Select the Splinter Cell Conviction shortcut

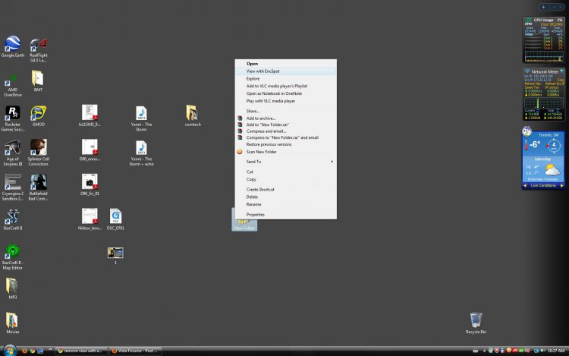coord(38,153)
